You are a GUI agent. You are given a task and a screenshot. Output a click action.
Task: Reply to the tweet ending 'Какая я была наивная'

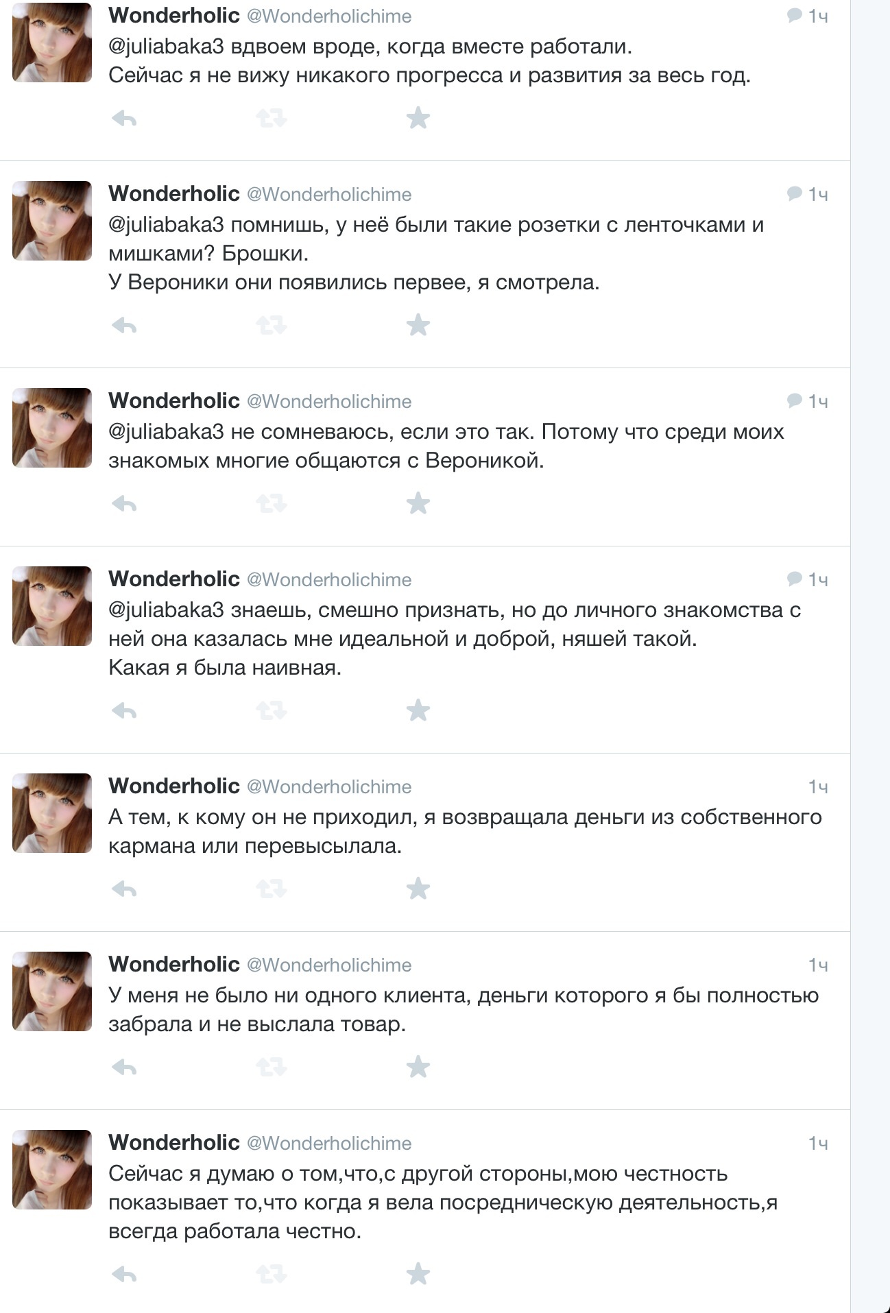124,711
